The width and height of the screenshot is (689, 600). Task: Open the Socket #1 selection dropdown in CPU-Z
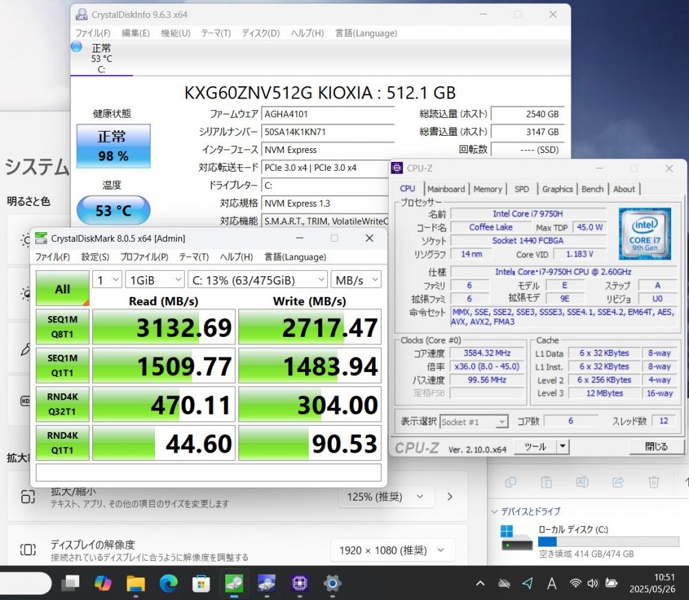pos(474,422)
